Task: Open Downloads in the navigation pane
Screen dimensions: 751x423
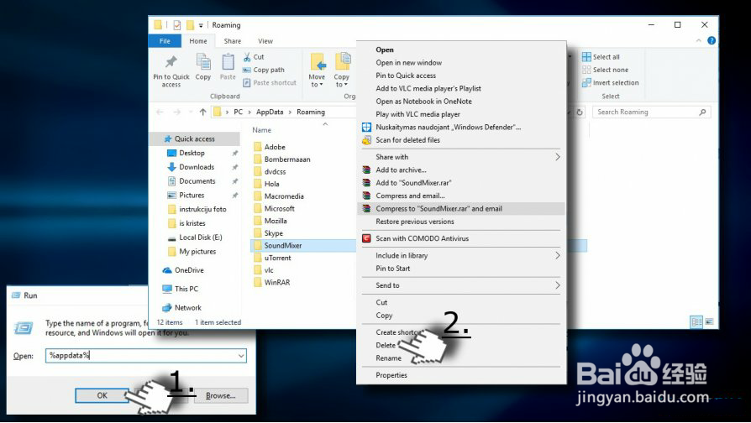Action: pyautogui.click(x=197, y=167)
